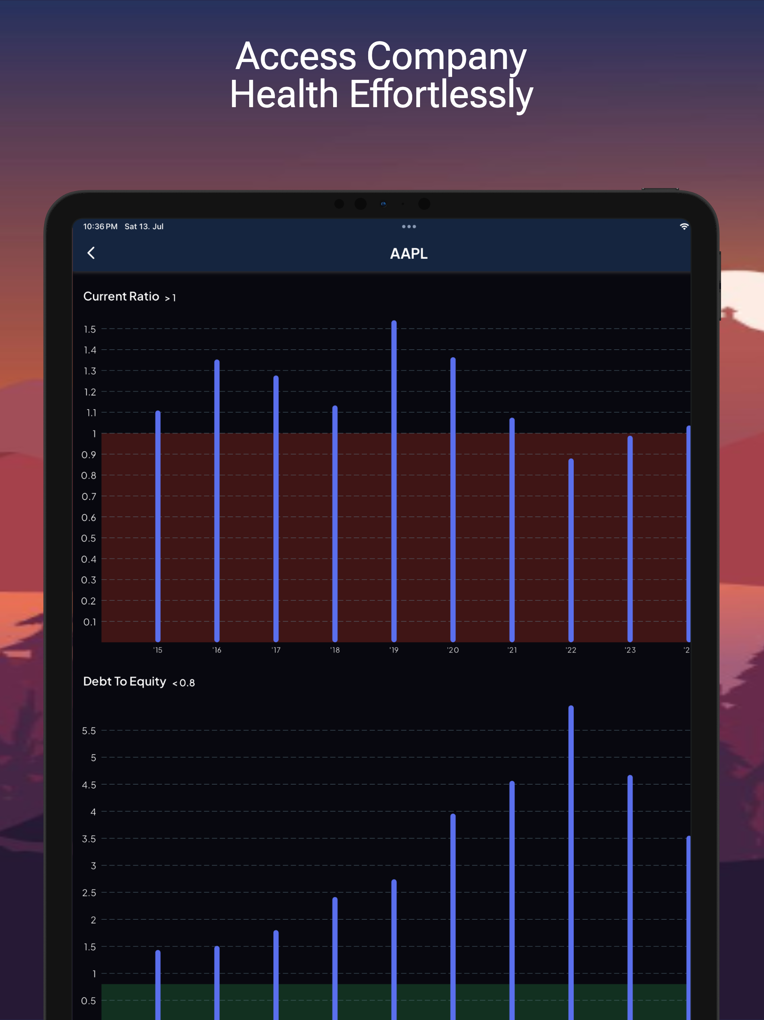Tap the '17 x-axis year label

(276, 650)
